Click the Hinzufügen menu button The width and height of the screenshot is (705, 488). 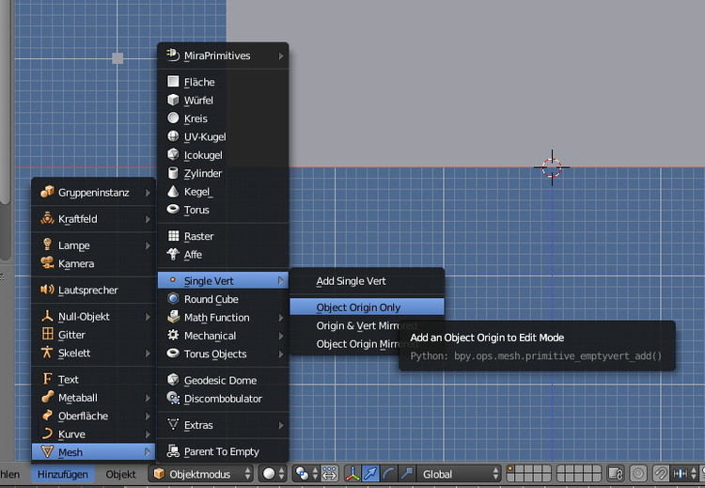click(64, 474)
